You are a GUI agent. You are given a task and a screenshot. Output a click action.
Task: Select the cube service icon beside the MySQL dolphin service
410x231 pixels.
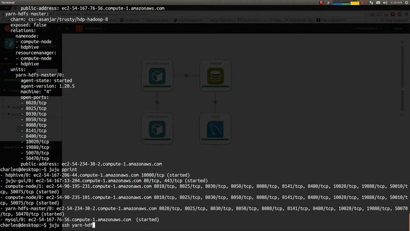pyautogui.click(x=157, y=130)
